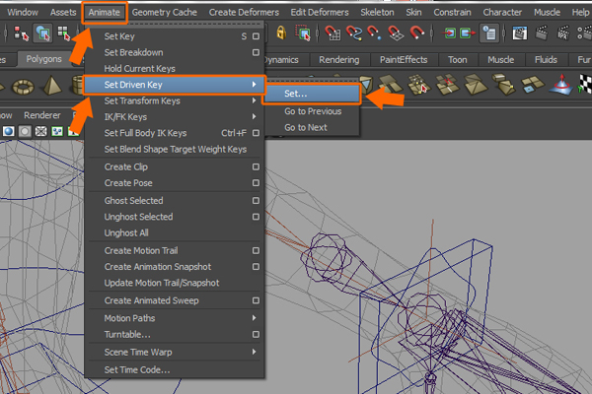Open Create Pose option box
The height and width of the screenshot is (394, 592).
[x=256, y=183]
